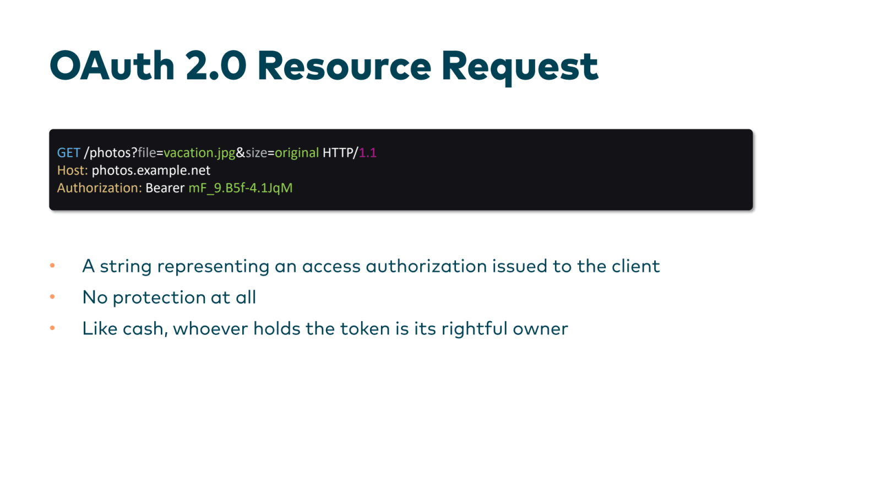Image resolution: width=881 pixels, height=495 pixels.
Task: Select the GET method keyword in the code block
Action: (68, 153)
